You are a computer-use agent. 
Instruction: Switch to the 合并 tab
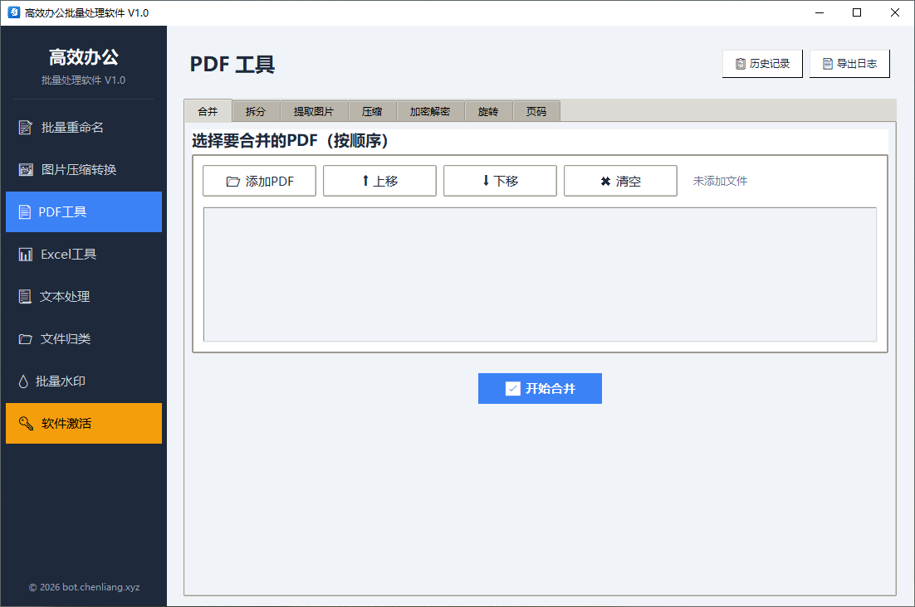point(208,111)
